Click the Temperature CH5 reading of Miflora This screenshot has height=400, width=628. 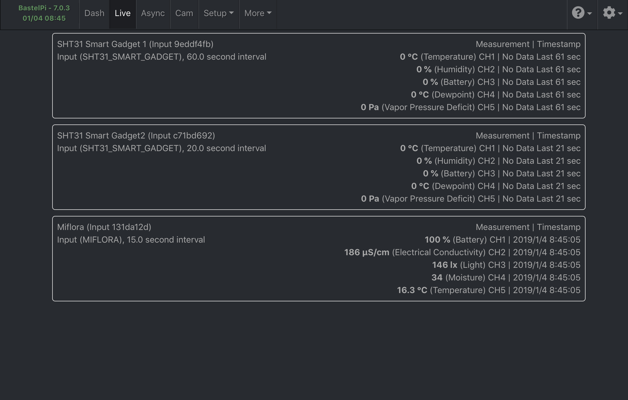click(x=412, y=290)
